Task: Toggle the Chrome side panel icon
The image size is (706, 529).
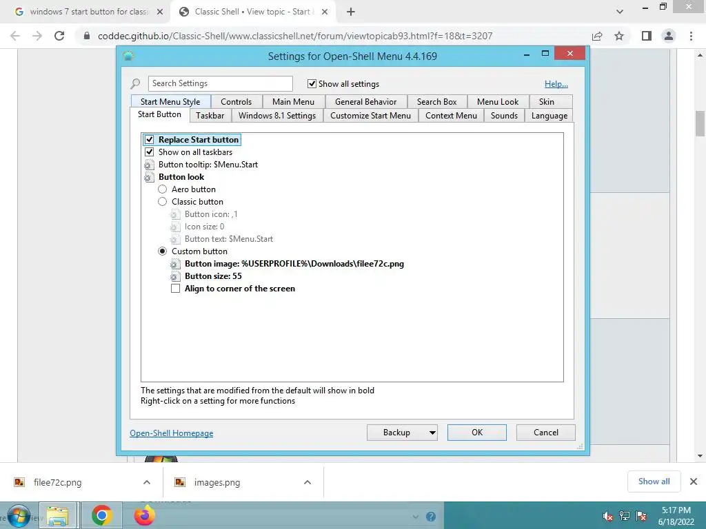Action: (x=647, y=36)
